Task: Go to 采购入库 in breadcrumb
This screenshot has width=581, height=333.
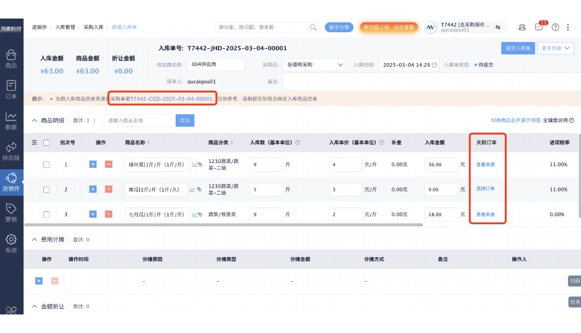Action: click(93, 27)
